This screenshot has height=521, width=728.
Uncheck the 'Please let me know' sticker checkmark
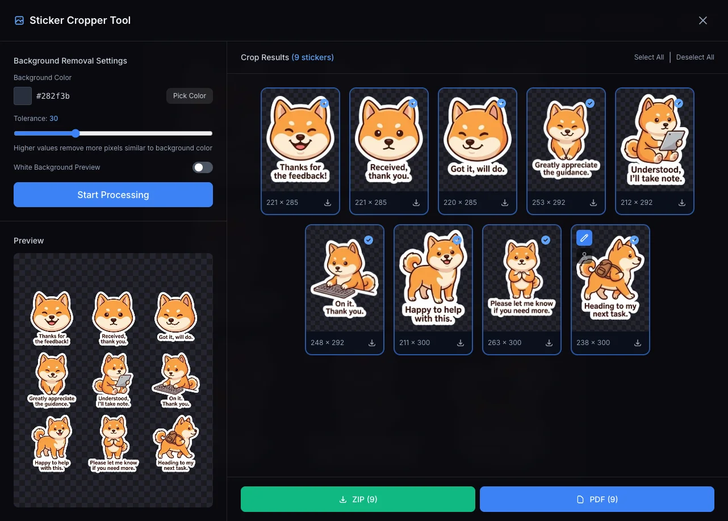[546, 240]
